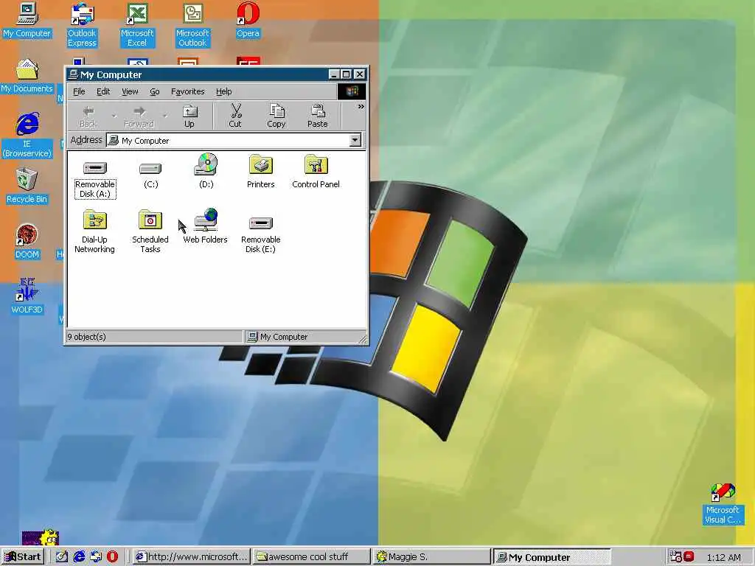755x566 pixels.
Task: Click the Up toolbar button
Action: (x=189, y=116)
